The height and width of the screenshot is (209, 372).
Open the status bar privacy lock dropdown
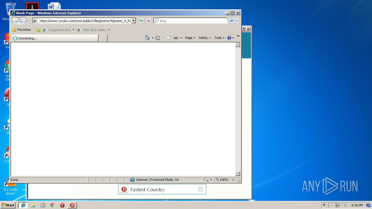(208, 180)
